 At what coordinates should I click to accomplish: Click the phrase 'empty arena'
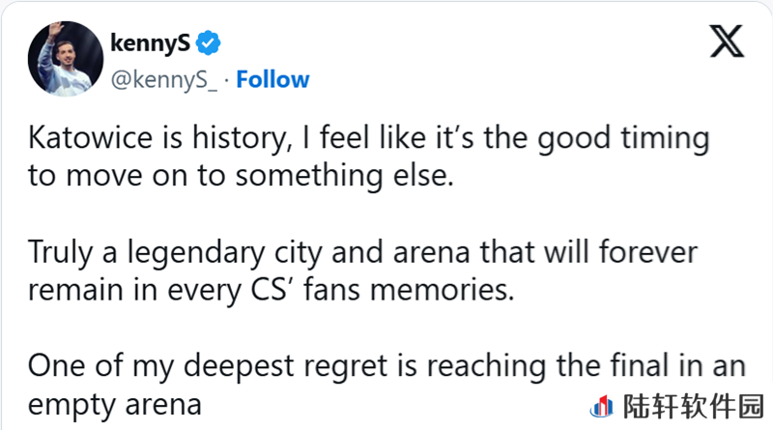point(114,405)
